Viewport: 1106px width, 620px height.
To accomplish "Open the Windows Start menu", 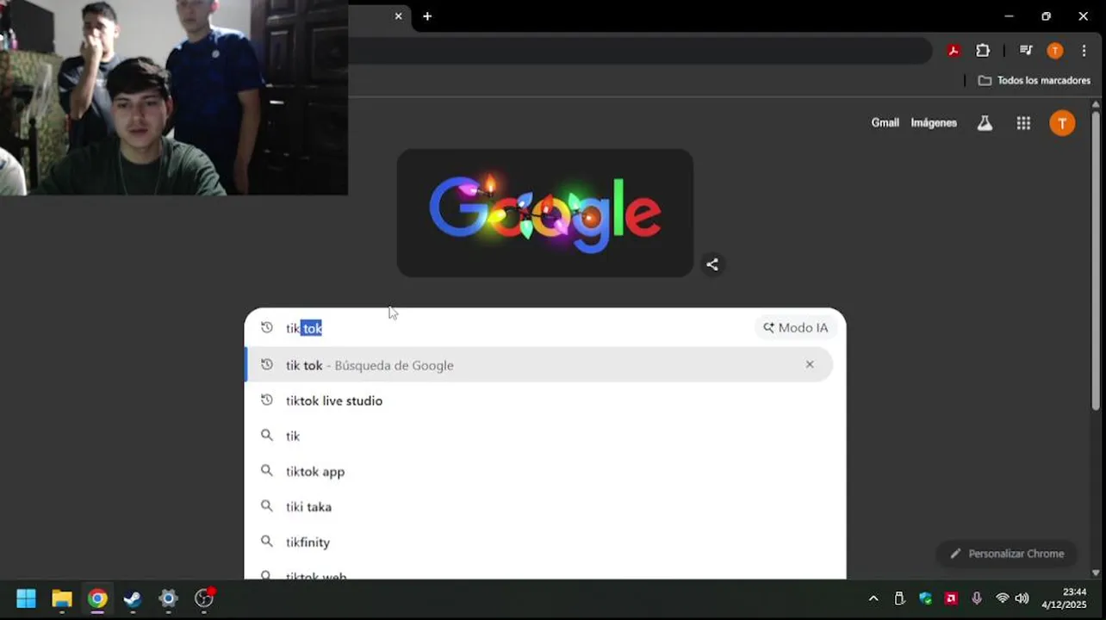I will pyautogui.click(x=26, y=598).
